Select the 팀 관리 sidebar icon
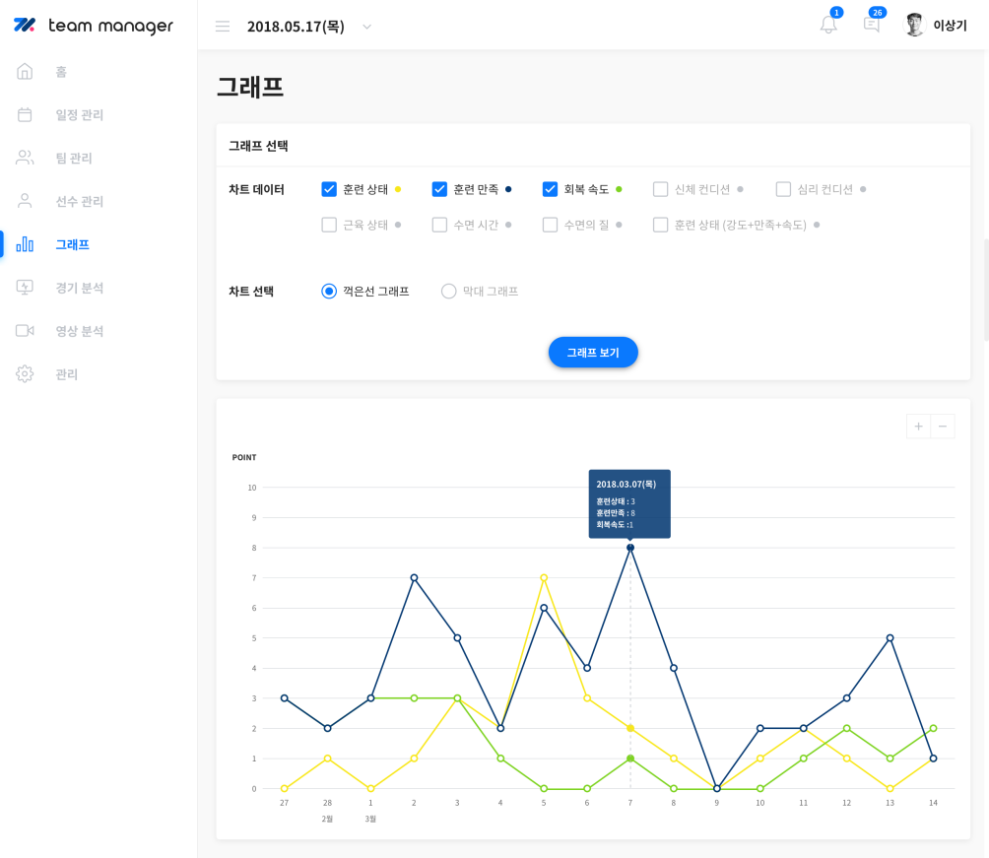 25,158
